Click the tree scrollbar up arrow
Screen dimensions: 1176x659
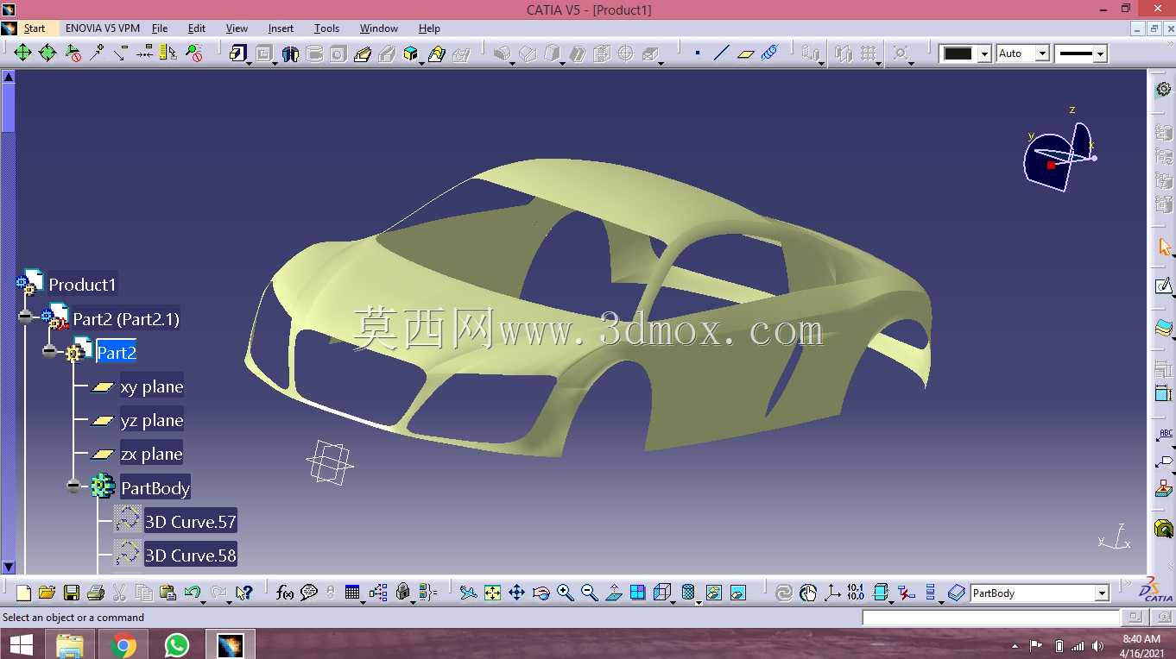(9, 77)
